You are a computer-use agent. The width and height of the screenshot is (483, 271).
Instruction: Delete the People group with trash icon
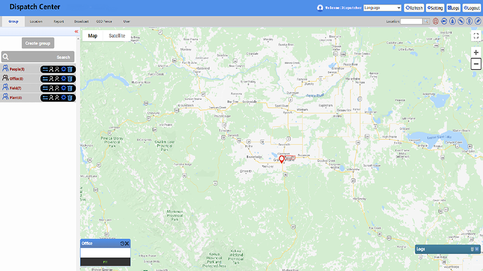point(70,70)
